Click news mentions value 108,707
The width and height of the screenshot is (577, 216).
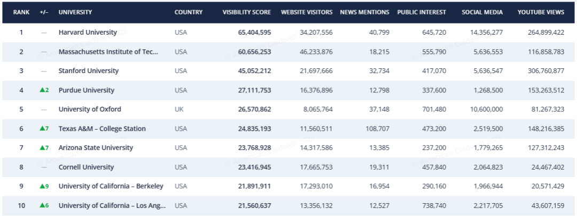(x=378, y=129)
